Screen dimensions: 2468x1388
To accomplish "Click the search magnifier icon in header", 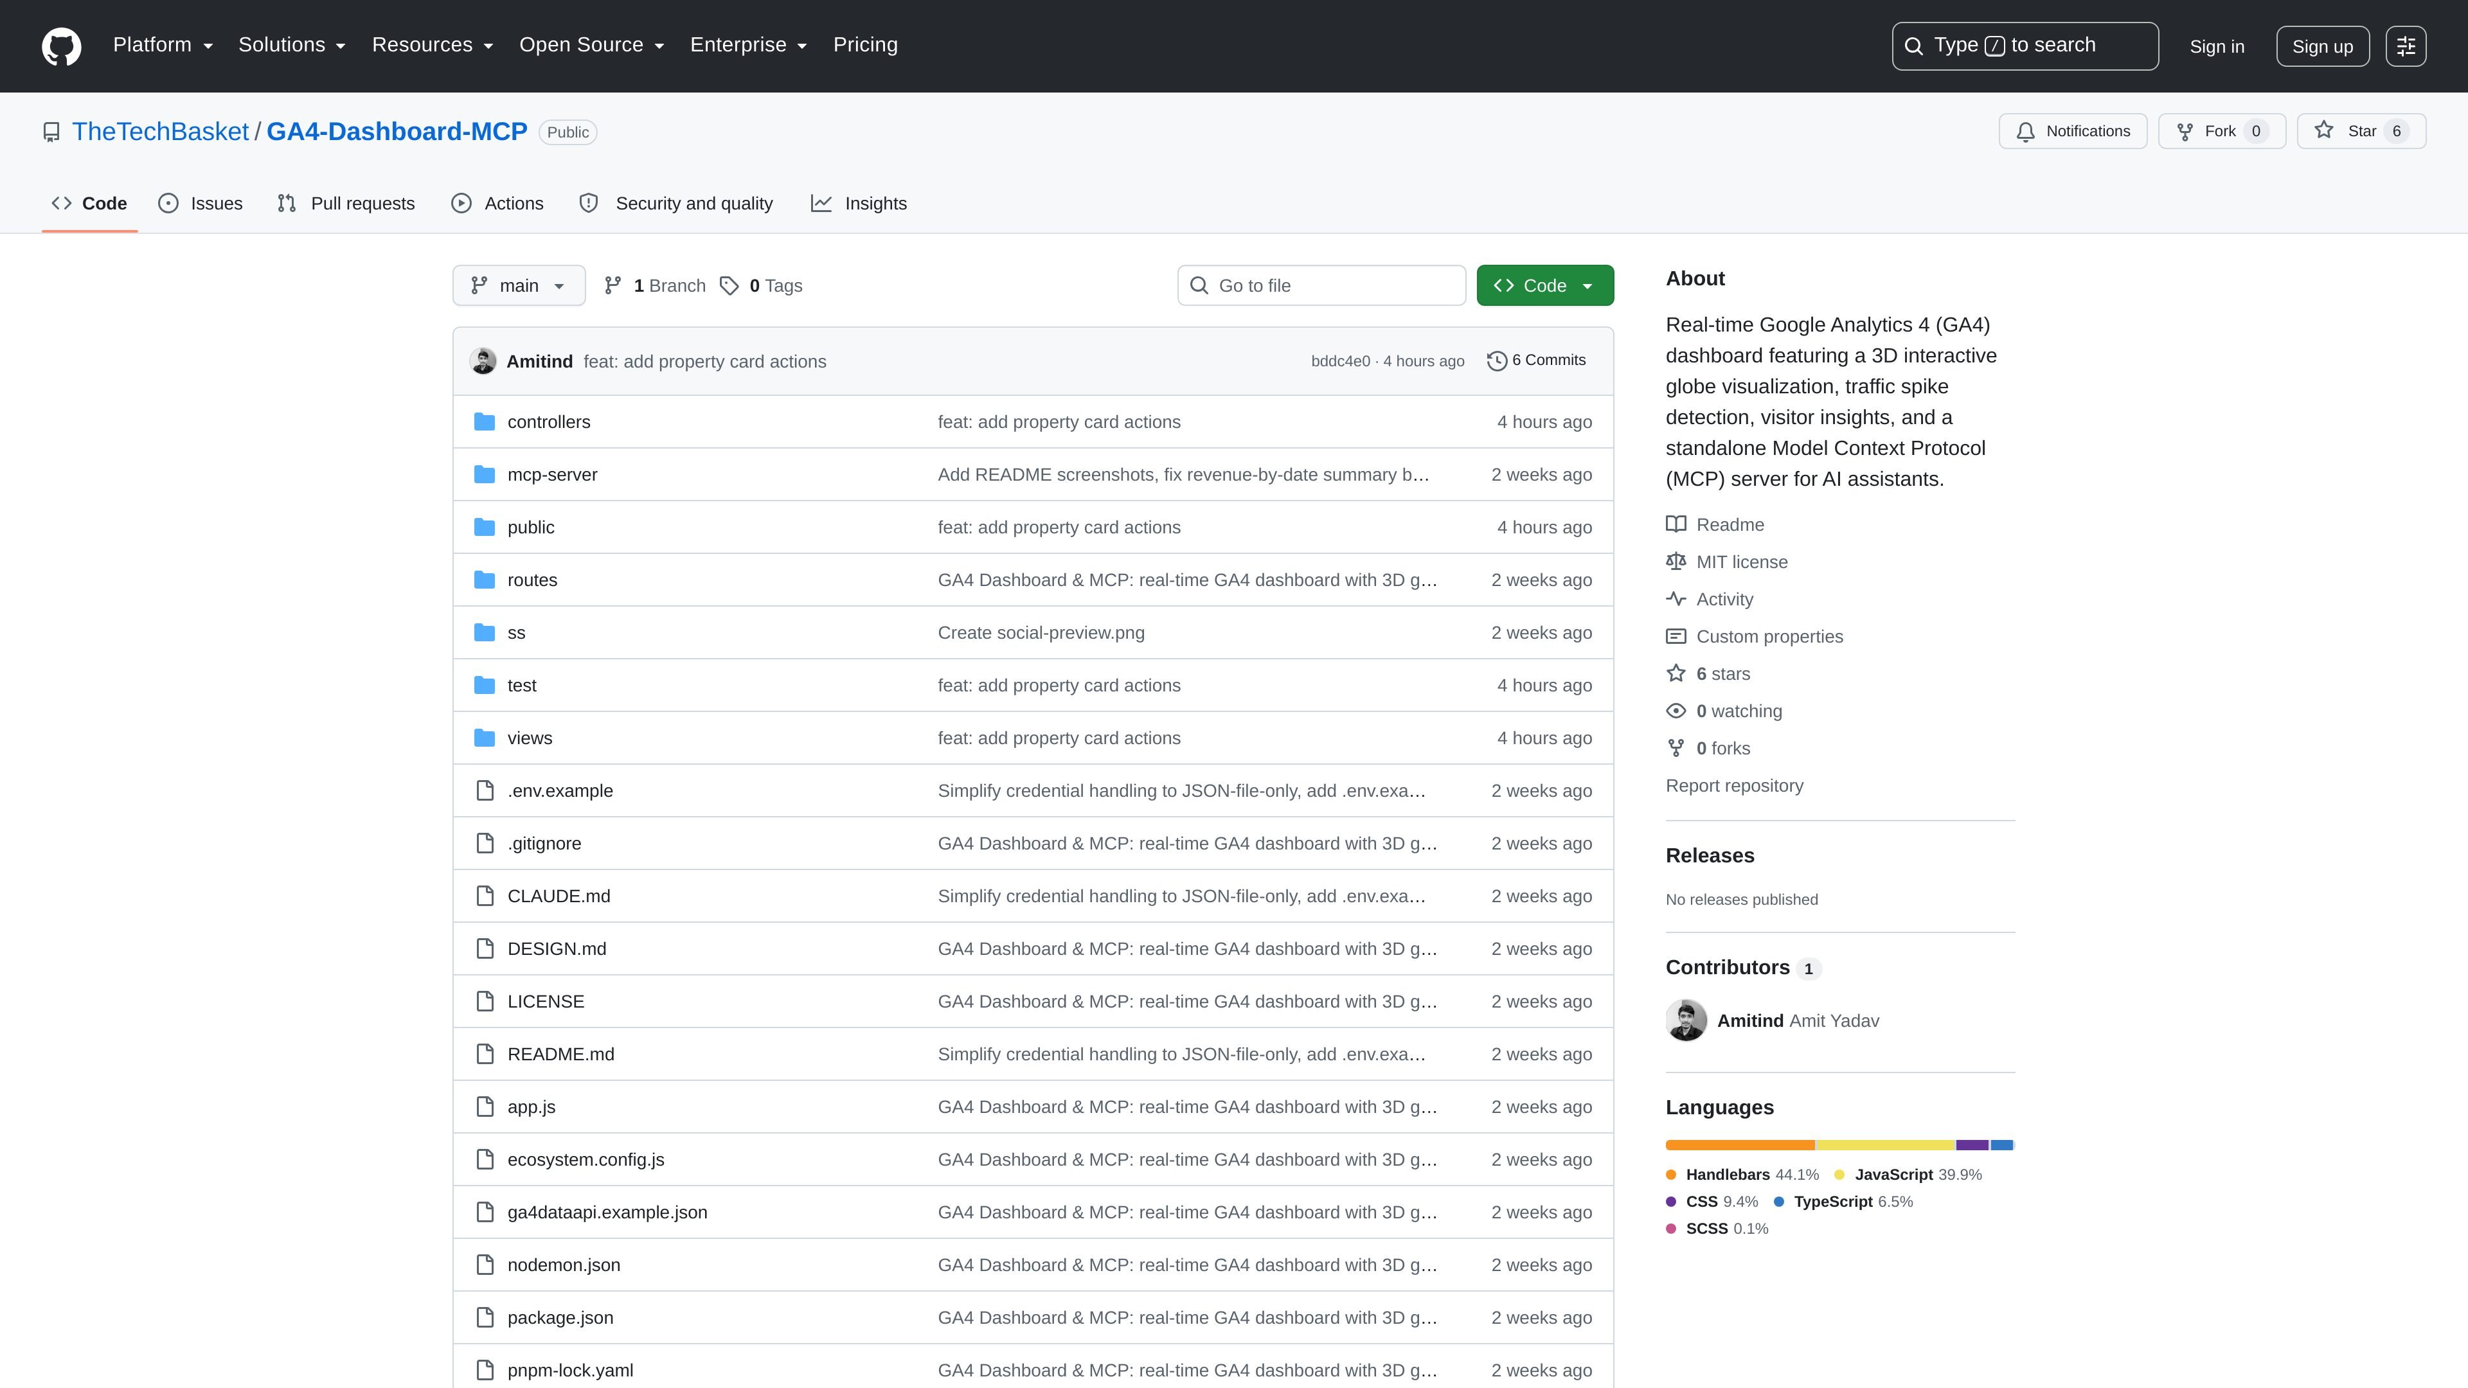I will tap(1913, 46).
